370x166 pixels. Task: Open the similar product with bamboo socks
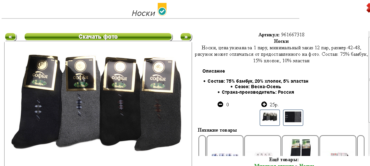[x=300, y=146]
